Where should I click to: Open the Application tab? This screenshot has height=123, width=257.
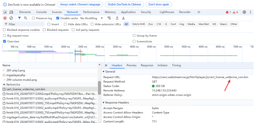128,12
